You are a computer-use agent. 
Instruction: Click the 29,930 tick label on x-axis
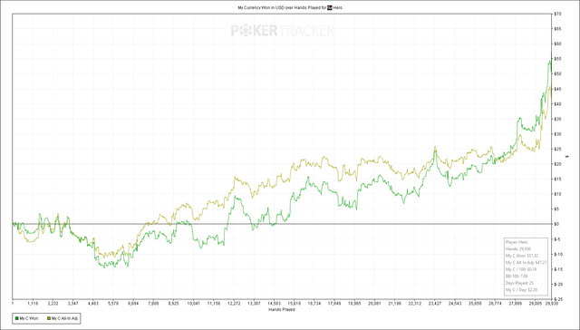[552, 304]
